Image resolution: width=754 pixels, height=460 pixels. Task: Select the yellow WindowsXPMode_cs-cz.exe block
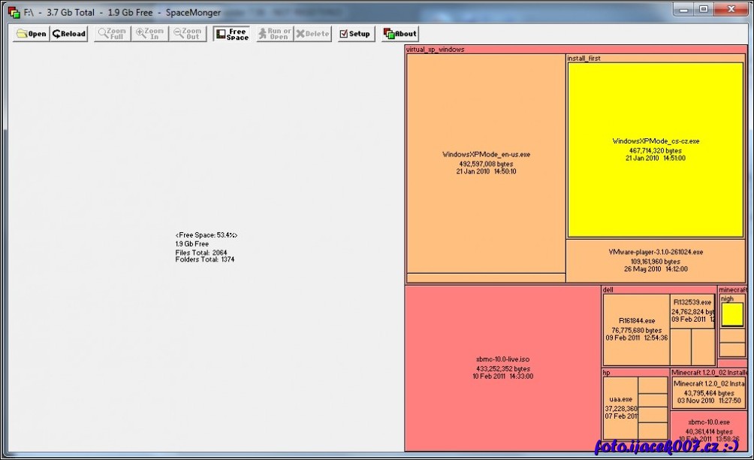(656, 149)
